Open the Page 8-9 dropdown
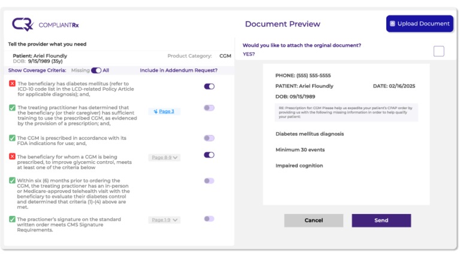 click(164, 158)
